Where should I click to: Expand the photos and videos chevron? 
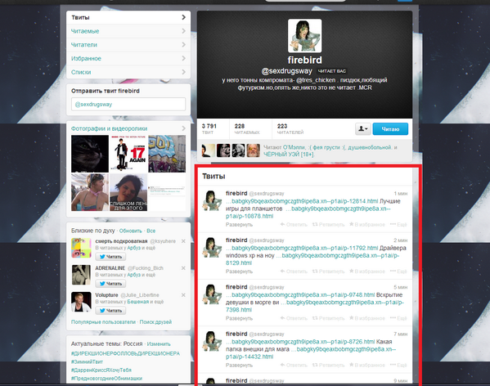[183, 128]
